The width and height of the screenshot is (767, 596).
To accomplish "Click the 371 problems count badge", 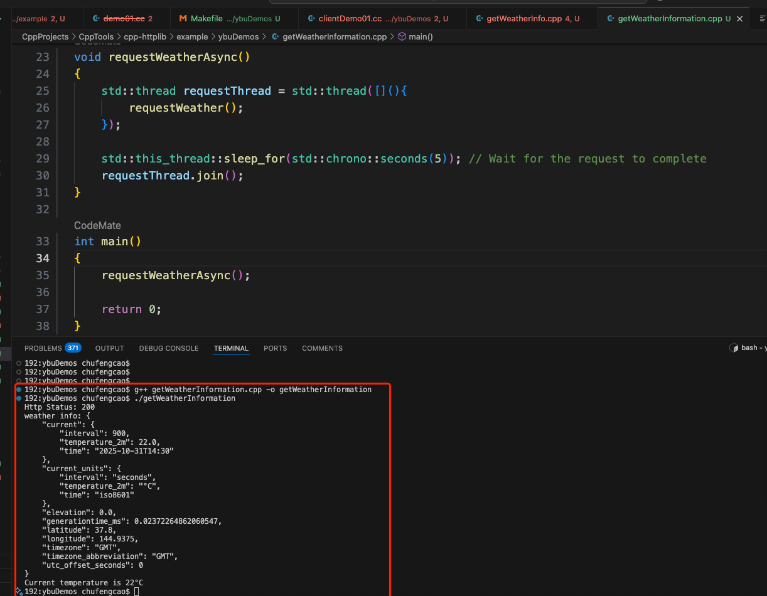I will click(73, 348).
